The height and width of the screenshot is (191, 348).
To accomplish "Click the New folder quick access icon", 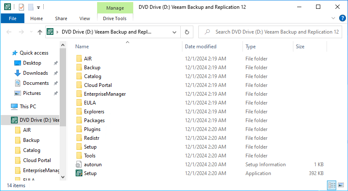I will pos(31,7).
